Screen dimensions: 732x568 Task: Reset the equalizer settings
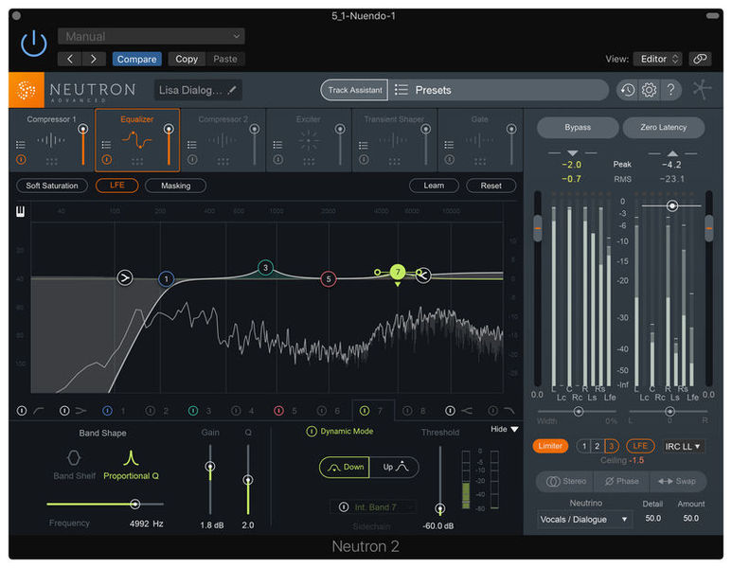(491, 186)
